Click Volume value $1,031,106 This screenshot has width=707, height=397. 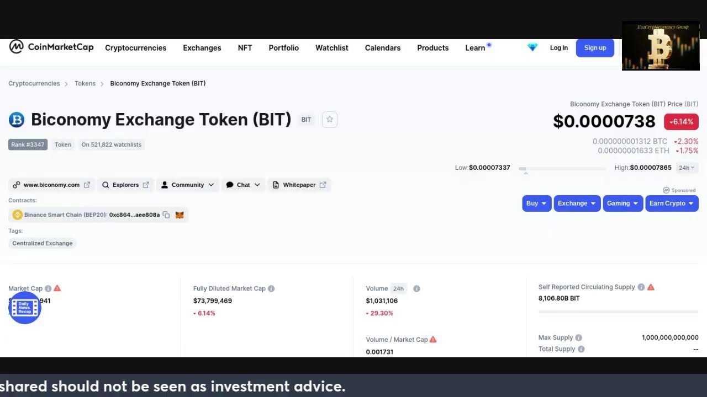(x=382, y=301)
